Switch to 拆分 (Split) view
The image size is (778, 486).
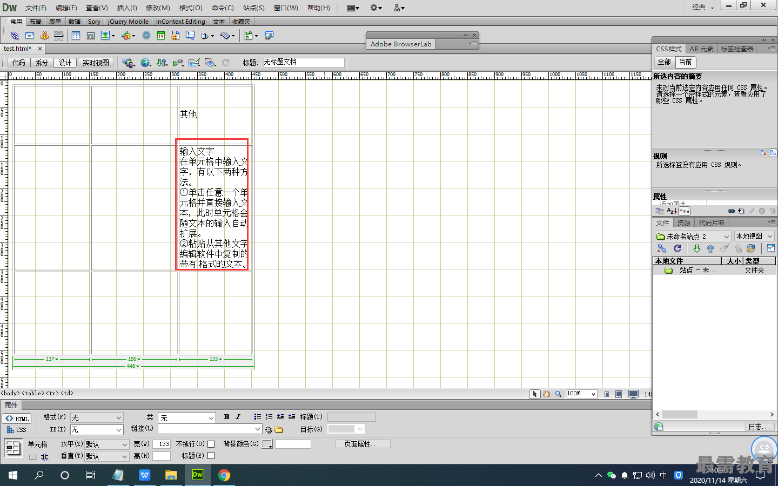click(x=42, y=63)
